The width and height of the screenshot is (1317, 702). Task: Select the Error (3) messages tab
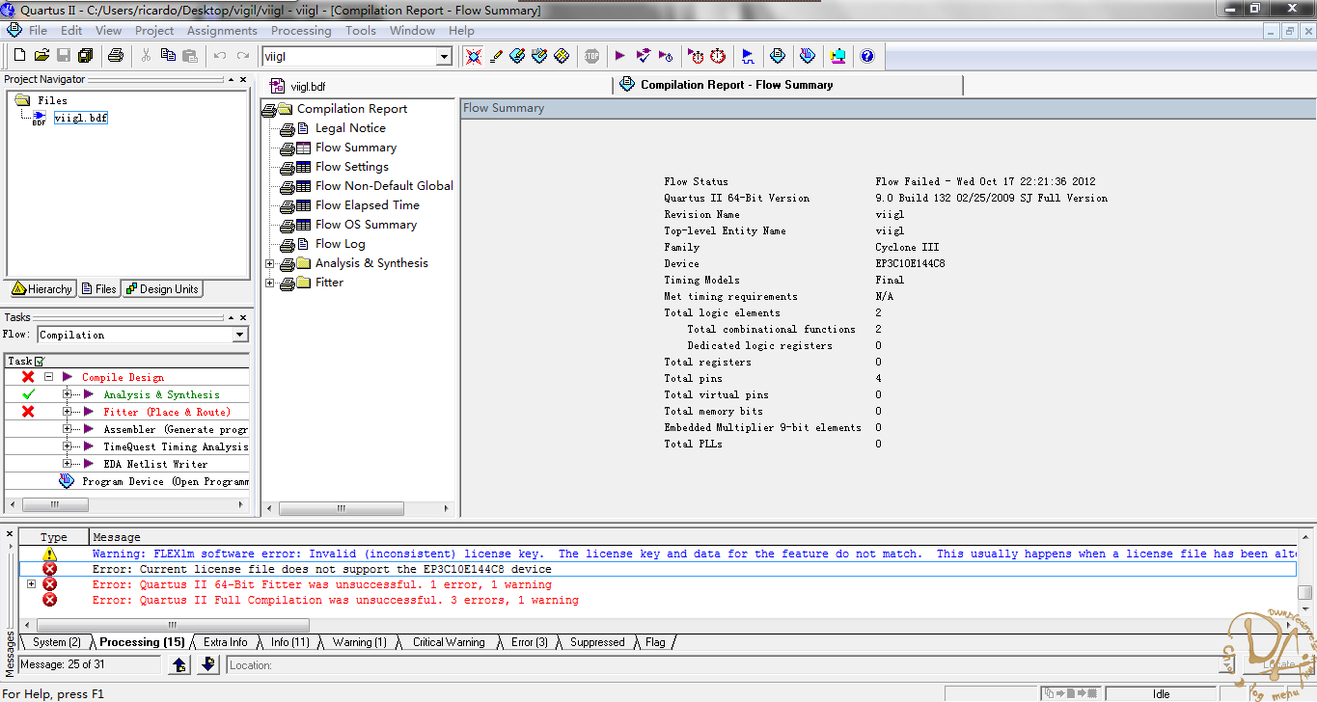coord(530,642)
